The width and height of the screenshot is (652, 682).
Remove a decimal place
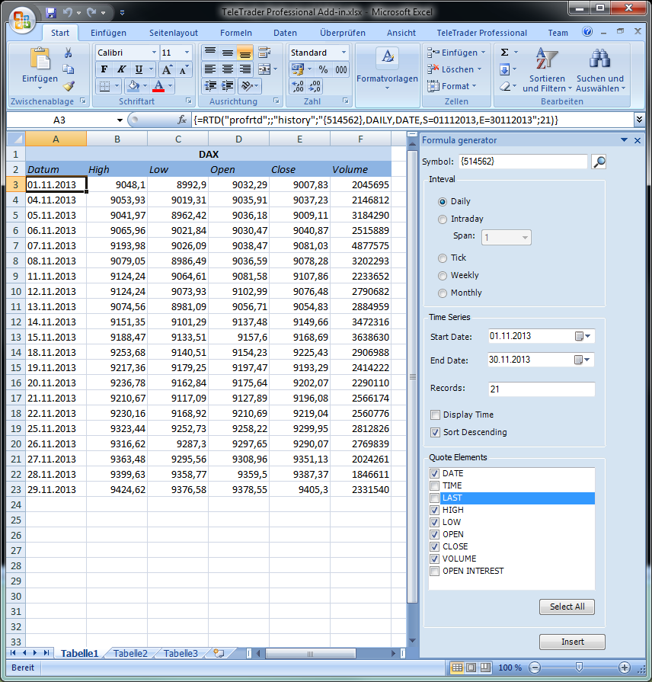tap(315, 86)
